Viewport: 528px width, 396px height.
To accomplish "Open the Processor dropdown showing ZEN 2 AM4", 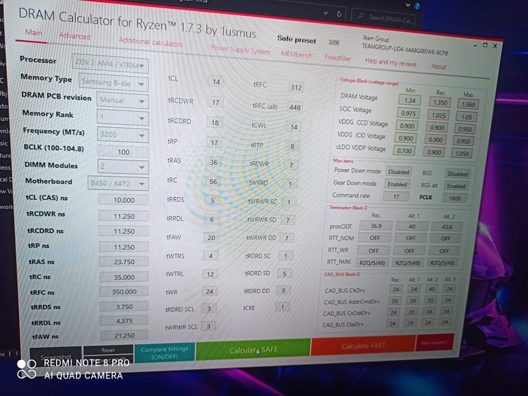I will [x=110, y=63].
